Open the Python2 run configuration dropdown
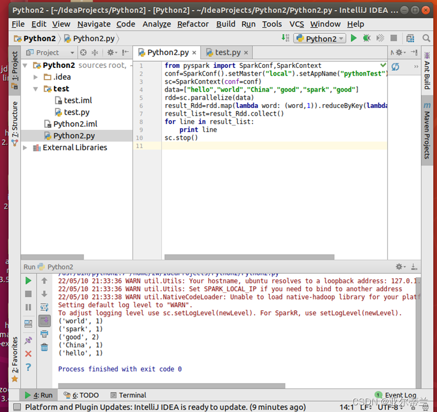This screenshot has height=412, width=437. [320, 38]
